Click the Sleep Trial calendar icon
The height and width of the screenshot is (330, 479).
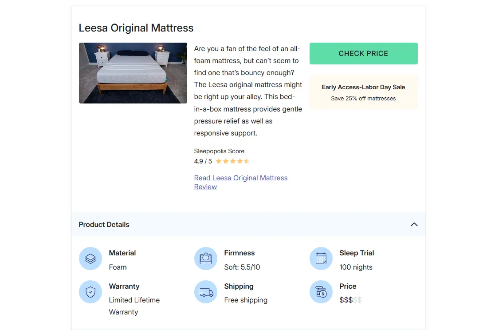(321, 258)
